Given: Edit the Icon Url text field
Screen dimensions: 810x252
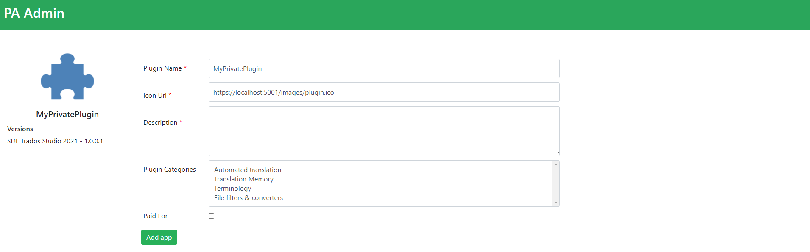Looking at the screenshot, I should coord(384,92).
